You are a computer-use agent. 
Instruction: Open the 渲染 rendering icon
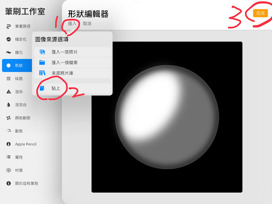tap(8, 92)
